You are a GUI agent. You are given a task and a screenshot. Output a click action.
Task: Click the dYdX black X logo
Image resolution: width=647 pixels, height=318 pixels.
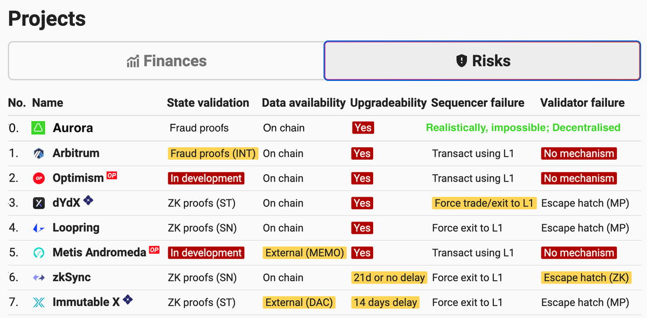pyautogui.click(x=39, y=203)
